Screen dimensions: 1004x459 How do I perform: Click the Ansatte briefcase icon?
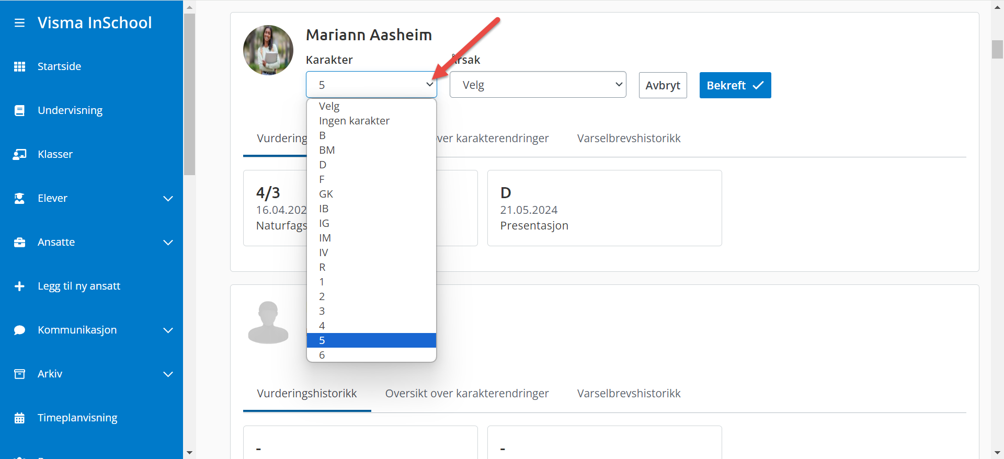(19, 242)
